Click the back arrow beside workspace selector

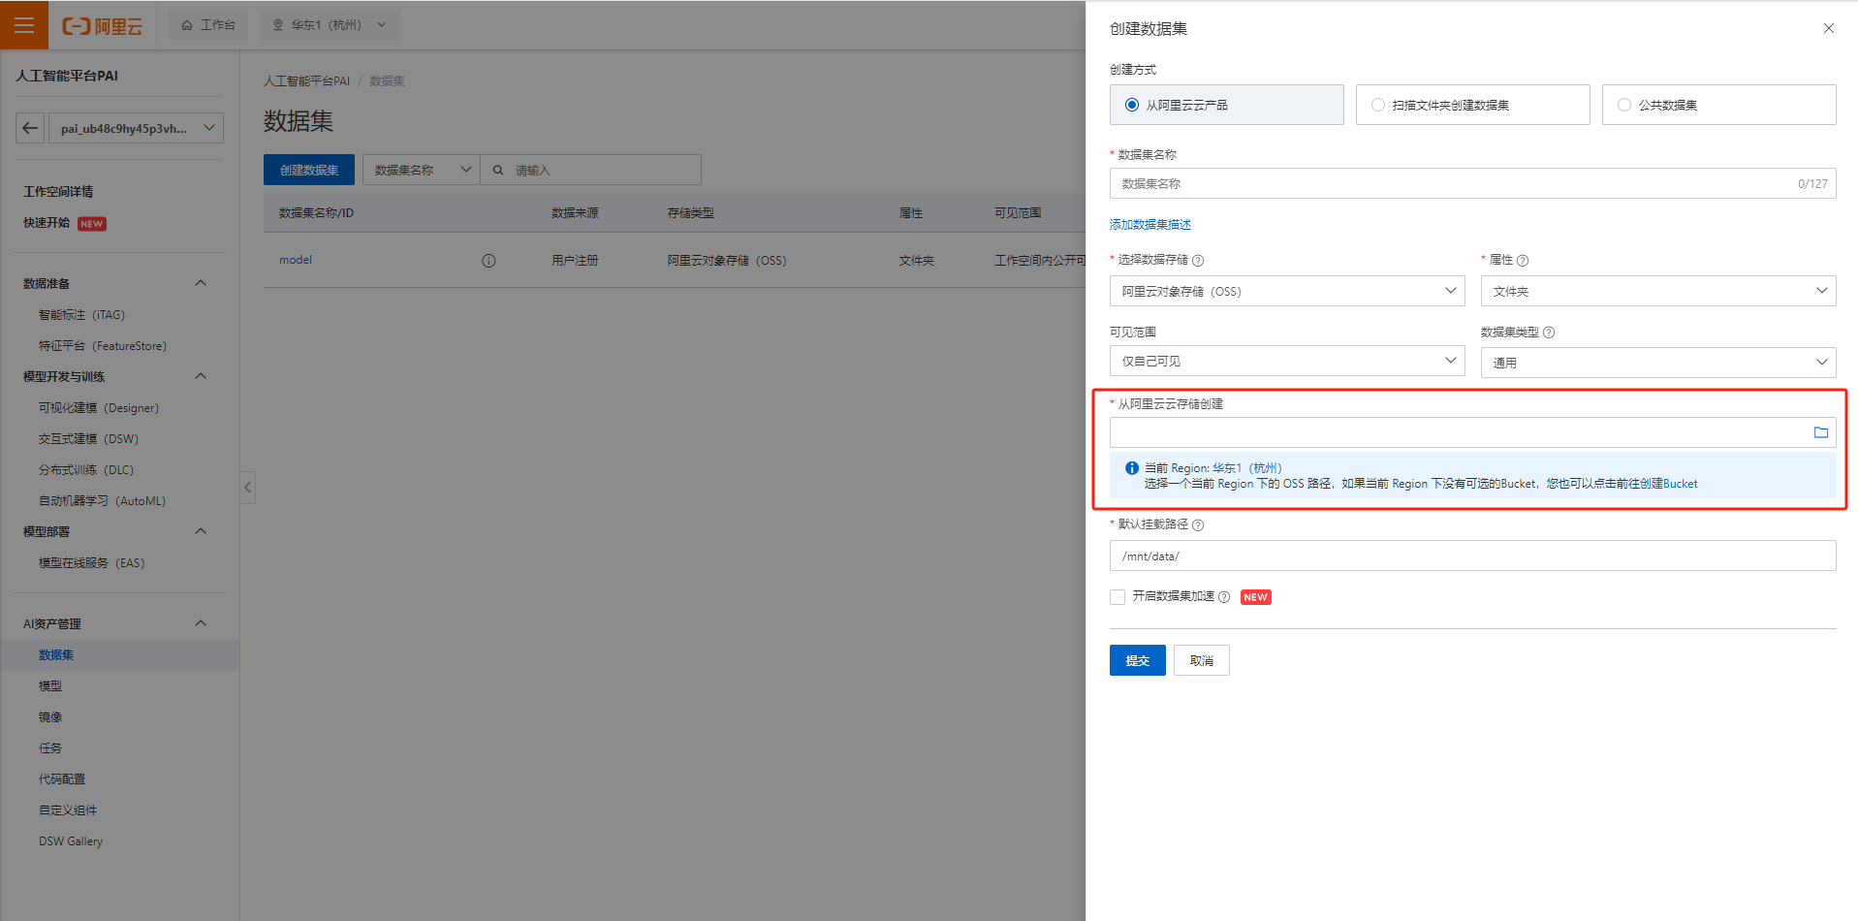click(30, 128)
